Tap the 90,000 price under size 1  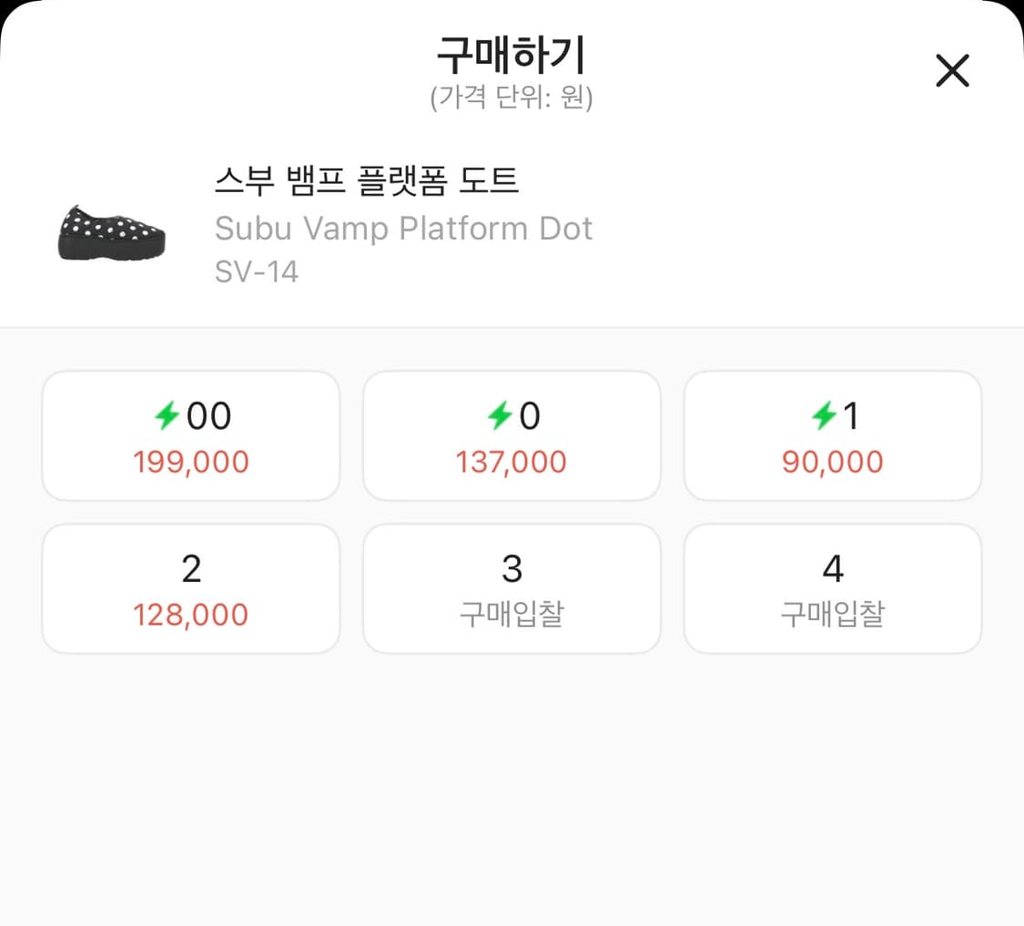833,462
